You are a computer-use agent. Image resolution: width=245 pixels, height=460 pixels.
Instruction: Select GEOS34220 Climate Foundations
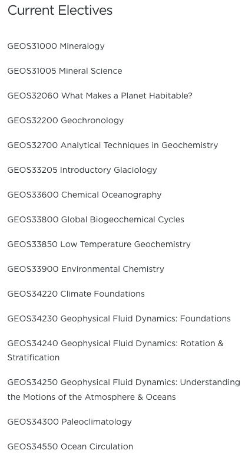click(x=76, y=294)
